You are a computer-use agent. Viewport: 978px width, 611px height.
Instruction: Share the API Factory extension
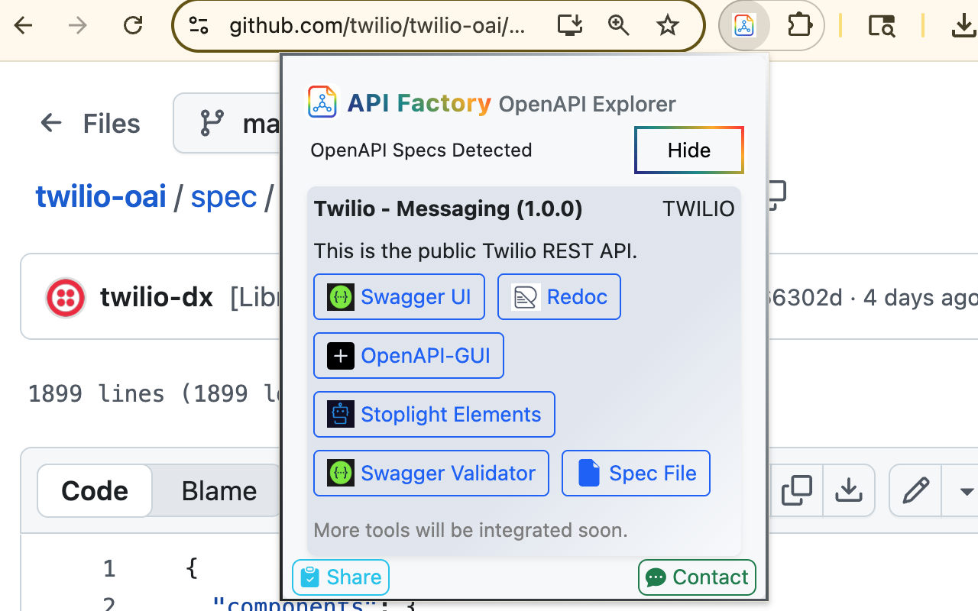click(341, 577)
